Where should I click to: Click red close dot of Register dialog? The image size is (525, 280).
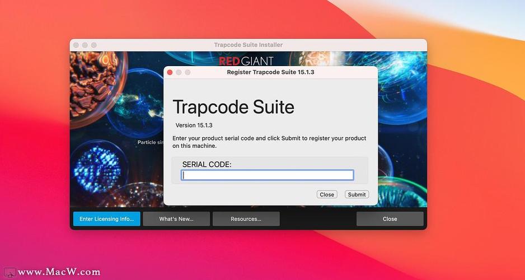[170, 72]
